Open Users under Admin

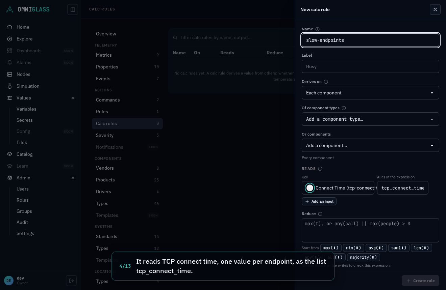click(x=23, y=189)
